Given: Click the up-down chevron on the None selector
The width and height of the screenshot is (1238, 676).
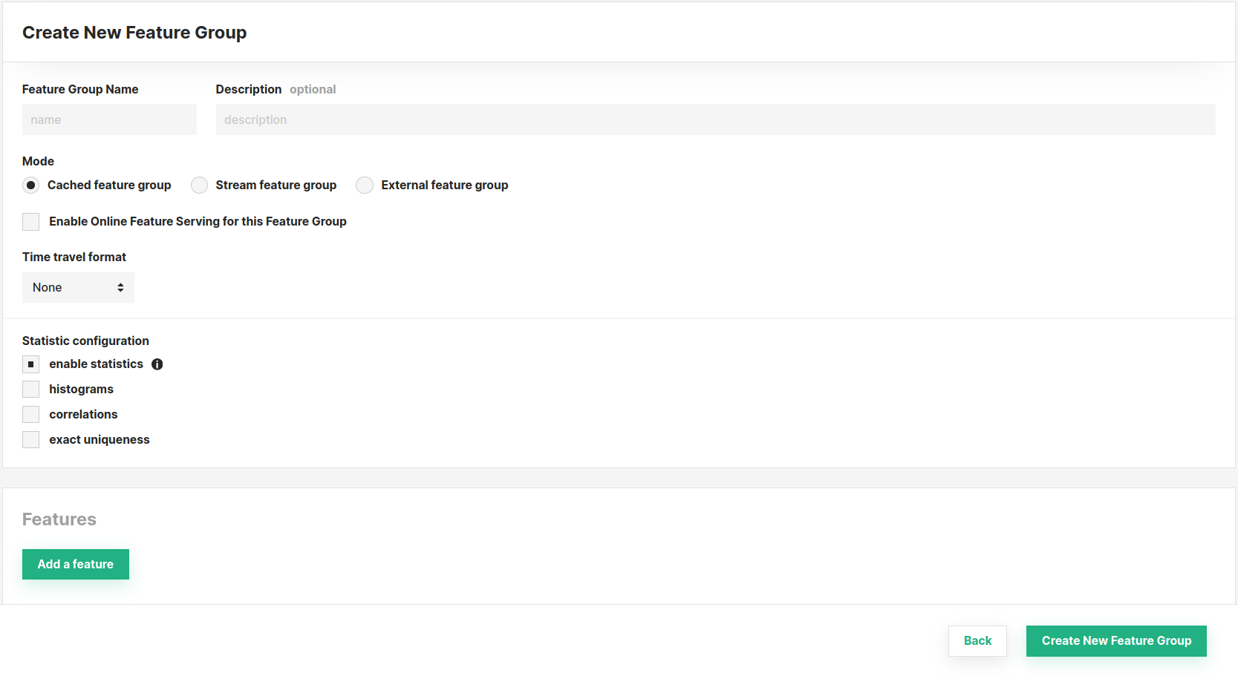Looking at the screenshot, I should click(x=120, y=287).
